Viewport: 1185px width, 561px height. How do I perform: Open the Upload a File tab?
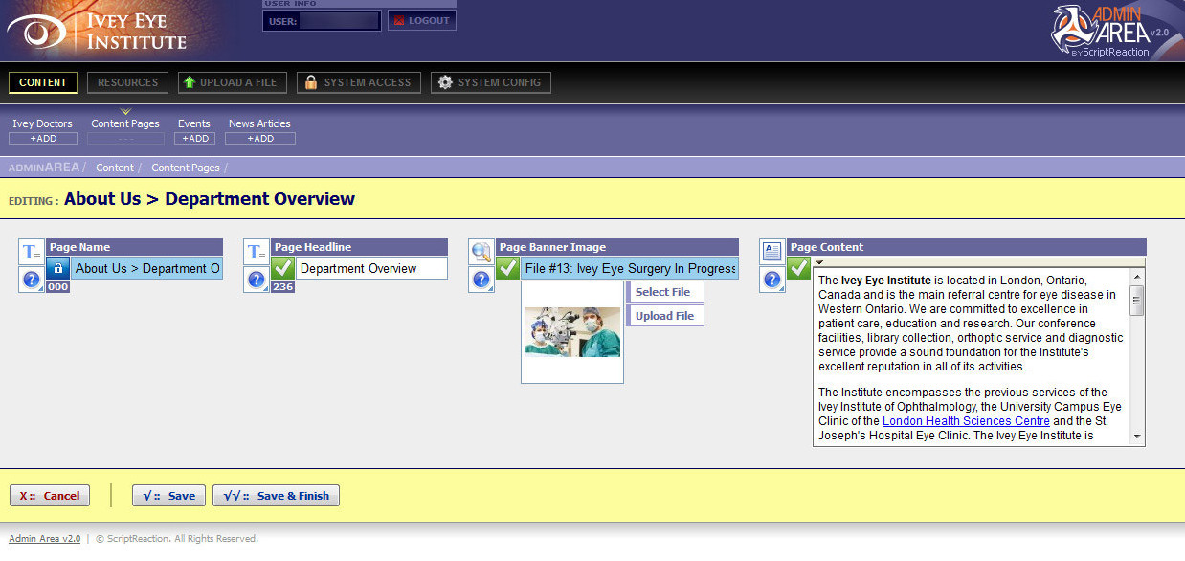229,82
